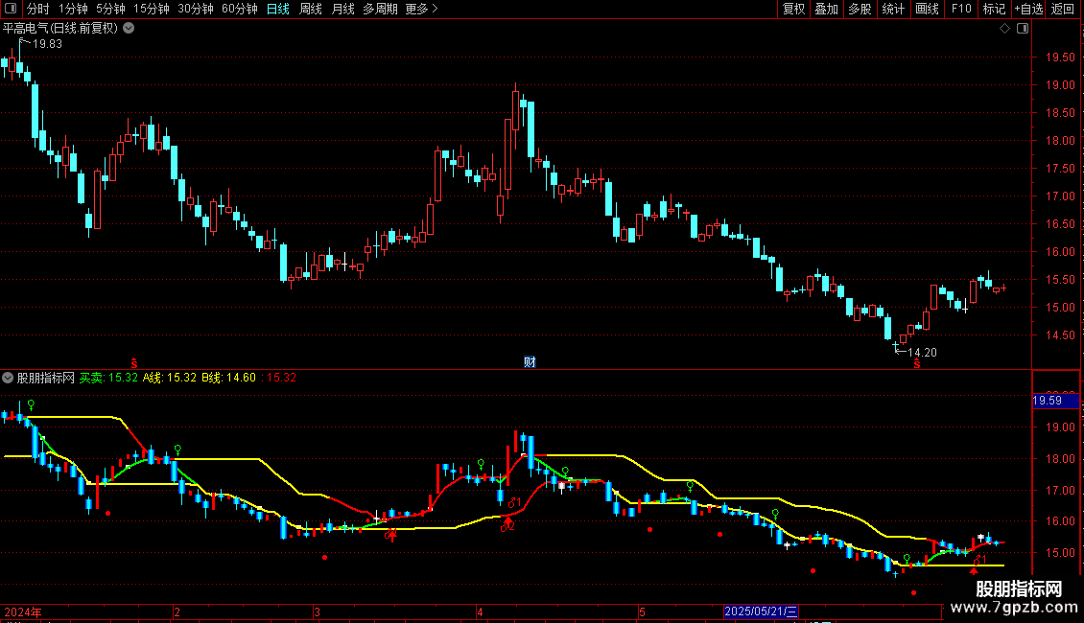Click the 标记 mark button
The height and width of the screenshot is (623, 1084).
994,9
